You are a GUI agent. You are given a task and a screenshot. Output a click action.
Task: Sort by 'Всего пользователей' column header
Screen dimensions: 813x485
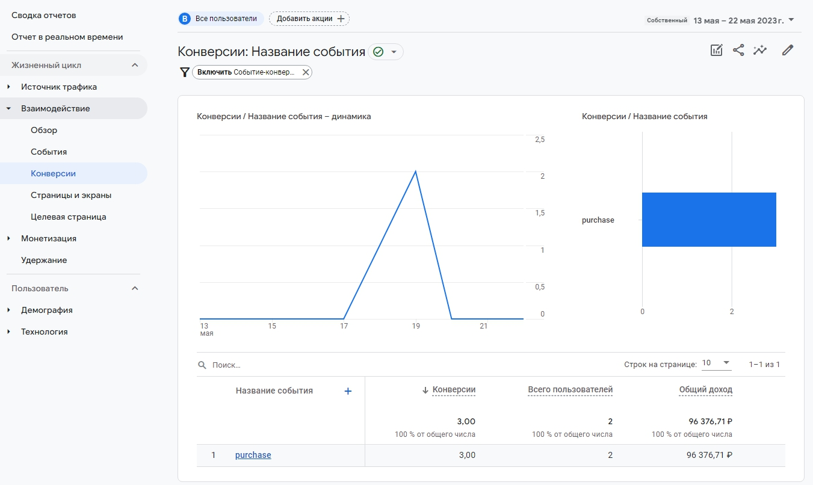click(570, 390)
